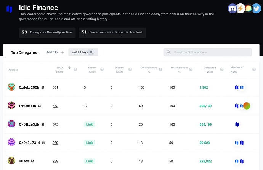
Task: Show Forum Score help tooltip icon
Action: tap(102, 70)
